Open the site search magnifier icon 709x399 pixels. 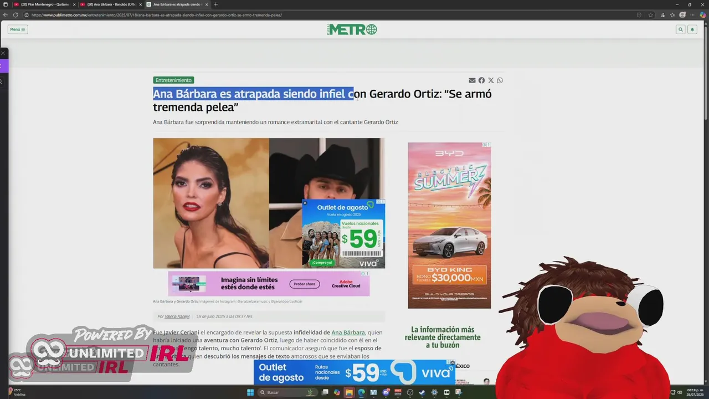pyautogui.click(x=680, y=29)
